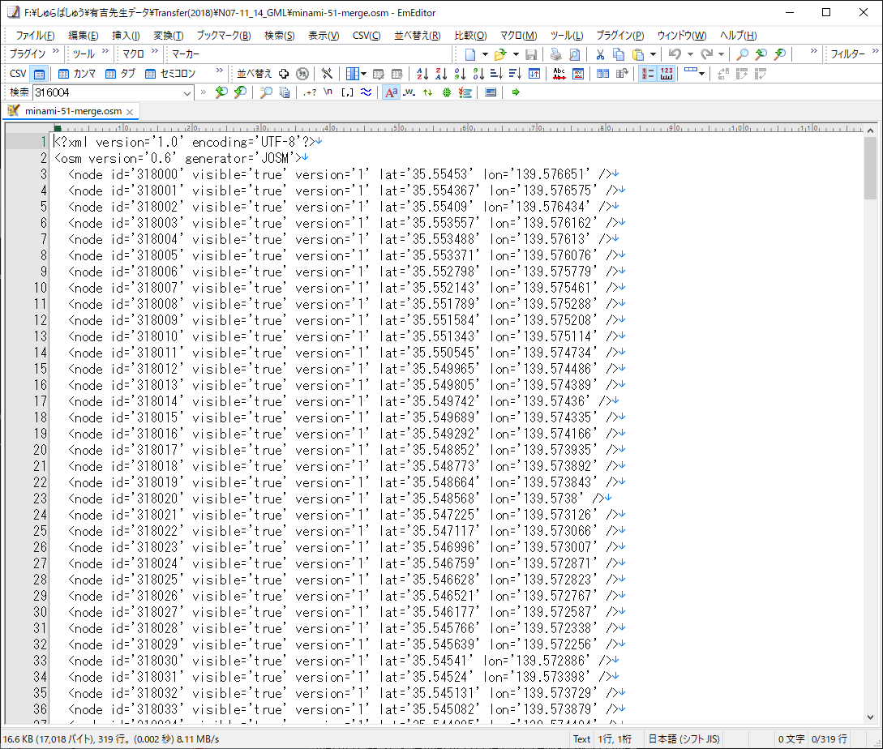Expand the Paste options dropdown arrow
883x749 pixels.
tap(653, 54)
